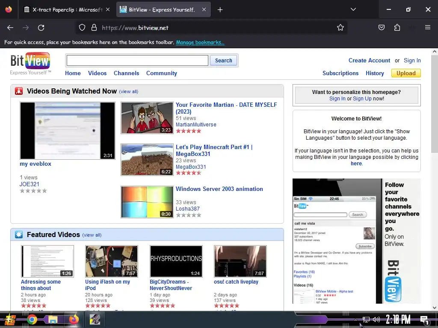Open MegaBox331 channel link under 23 views

pos(191,167)
